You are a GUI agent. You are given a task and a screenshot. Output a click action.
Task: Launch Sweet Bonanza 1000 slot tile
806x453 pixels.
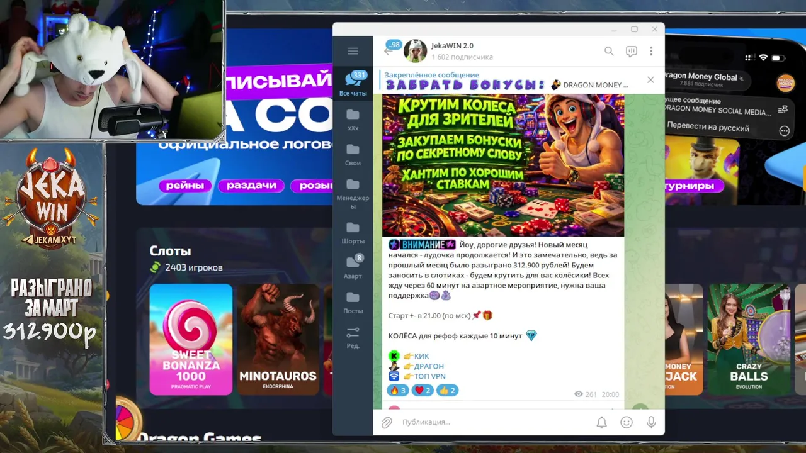191,340
